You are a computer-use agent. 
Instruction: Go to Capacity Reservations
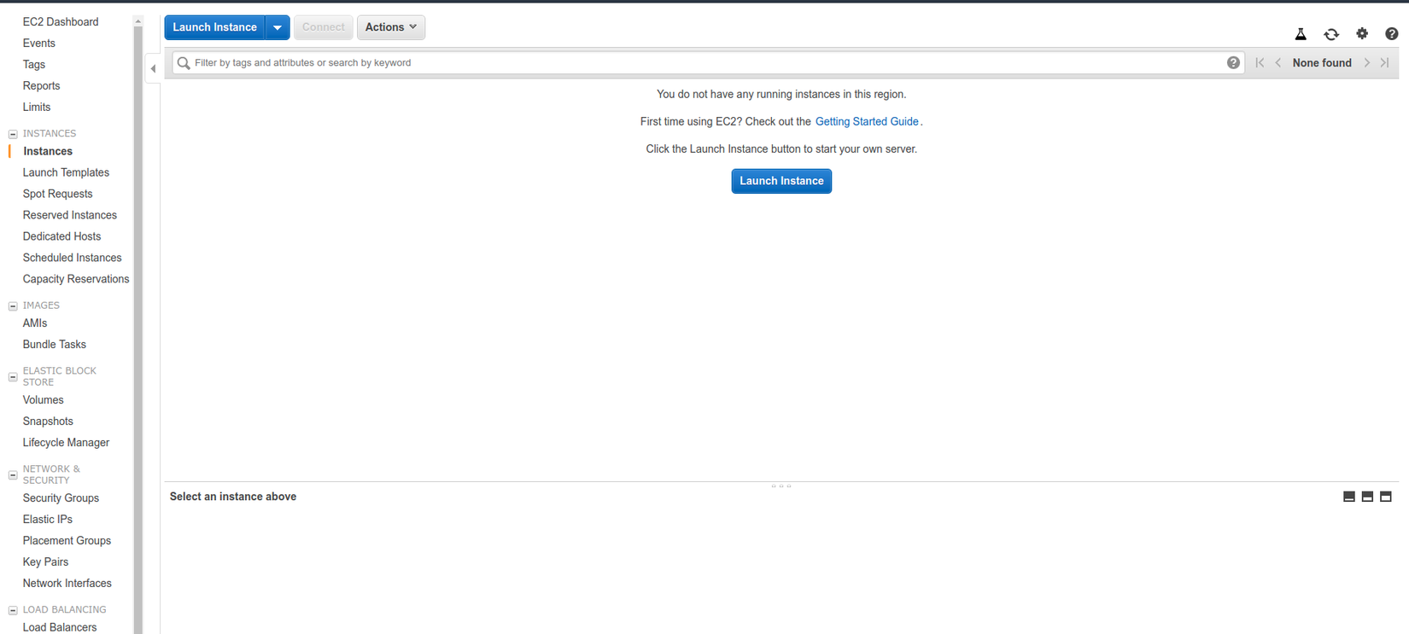click(x=76, y=279)
